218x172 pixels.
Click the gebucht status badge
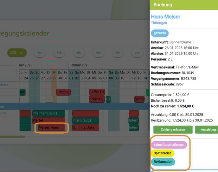coord(160,33)
